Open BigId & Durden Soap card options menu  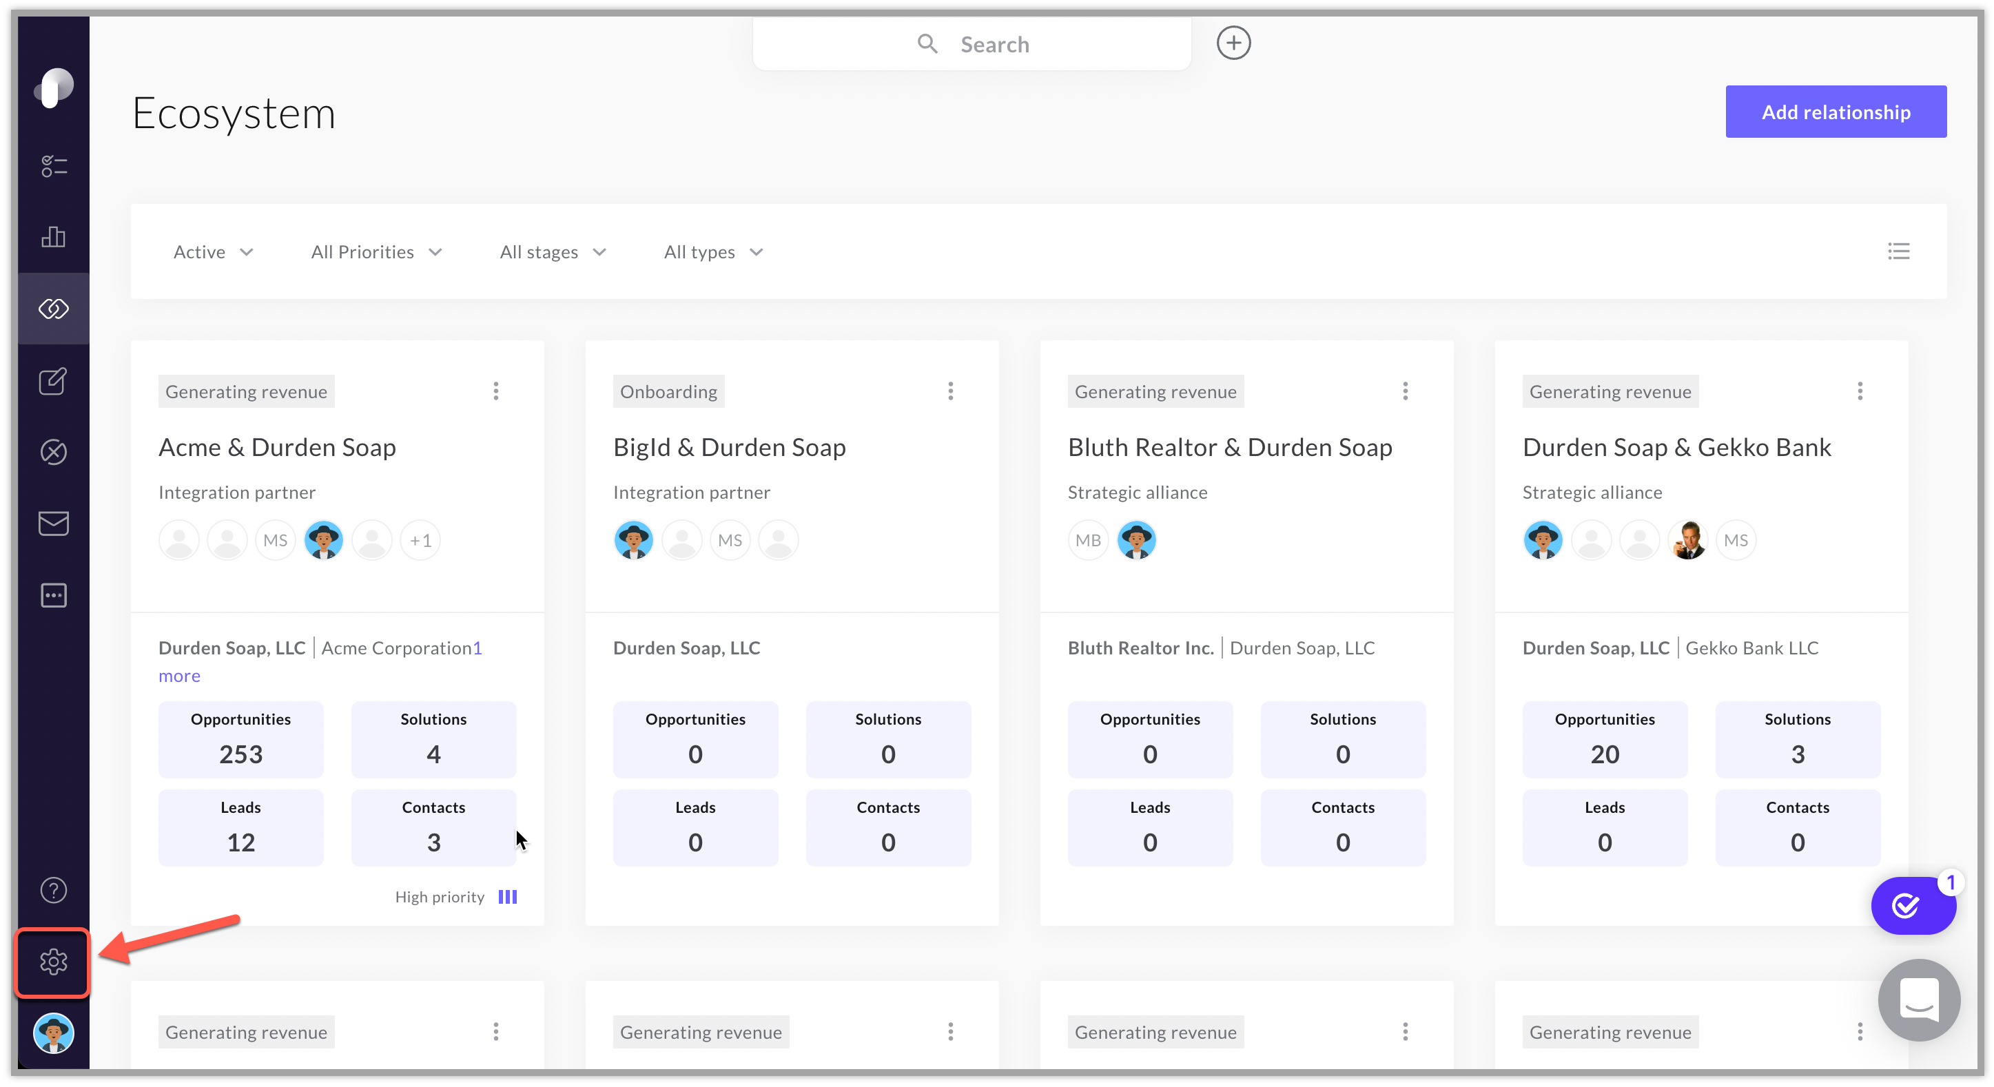[951, 391]
